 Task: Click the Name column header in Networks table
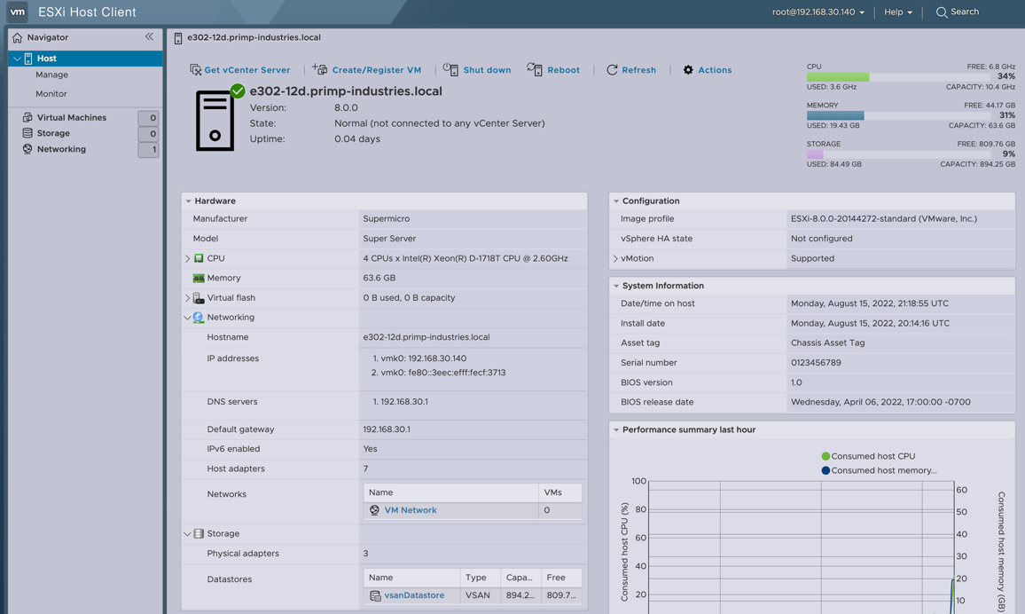pyautogui.click(x=450, y=492)
